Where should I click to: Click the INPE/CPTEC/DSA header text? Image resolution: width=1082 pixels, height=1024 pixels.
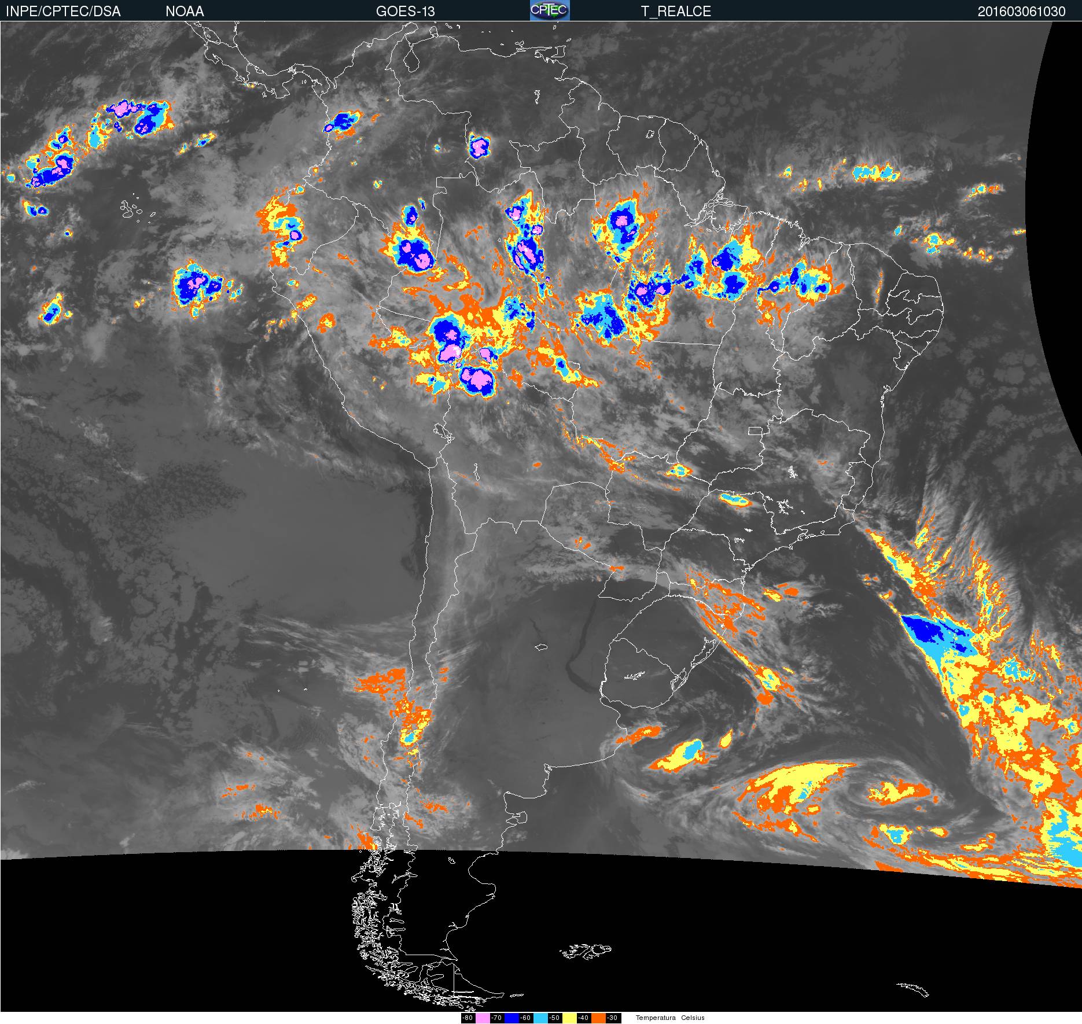[63, 12]
